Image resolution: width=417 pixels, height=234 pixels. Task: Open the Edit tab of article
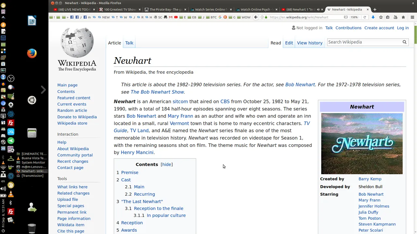click(x=289, y=43)
